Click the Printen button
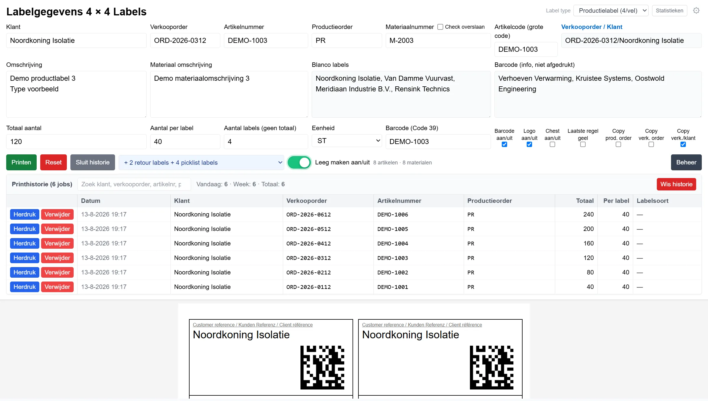 (21, 162)
